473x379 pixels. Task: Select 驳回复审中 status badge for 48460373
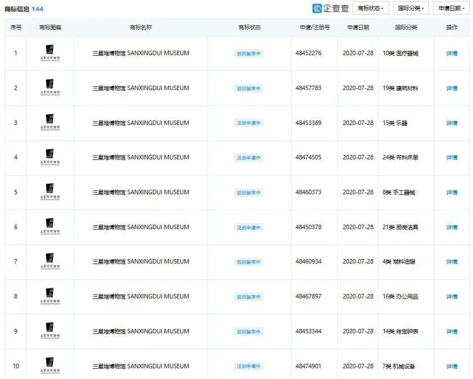coord(248,193)
